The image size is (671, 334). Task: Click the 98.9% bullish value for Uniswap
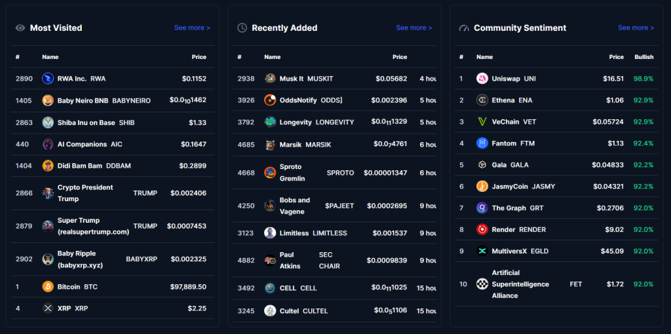[643, 79]
